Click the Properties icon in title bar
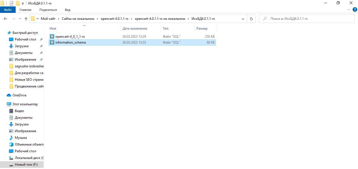Viewport: 358px width, 169px height. pyautogui.click(x=11, y=3)
